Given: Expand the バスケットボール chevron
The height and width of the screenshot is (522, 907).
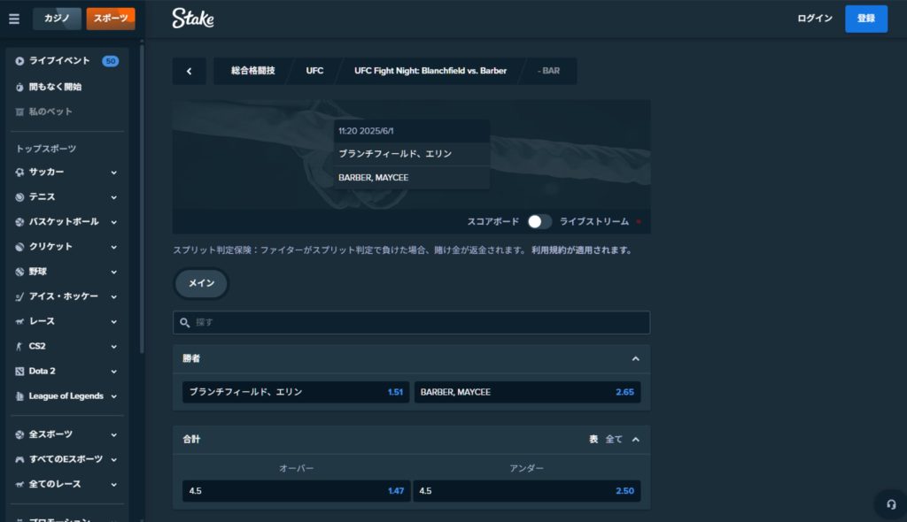Looking at the screenshot, I should point(114,222).
